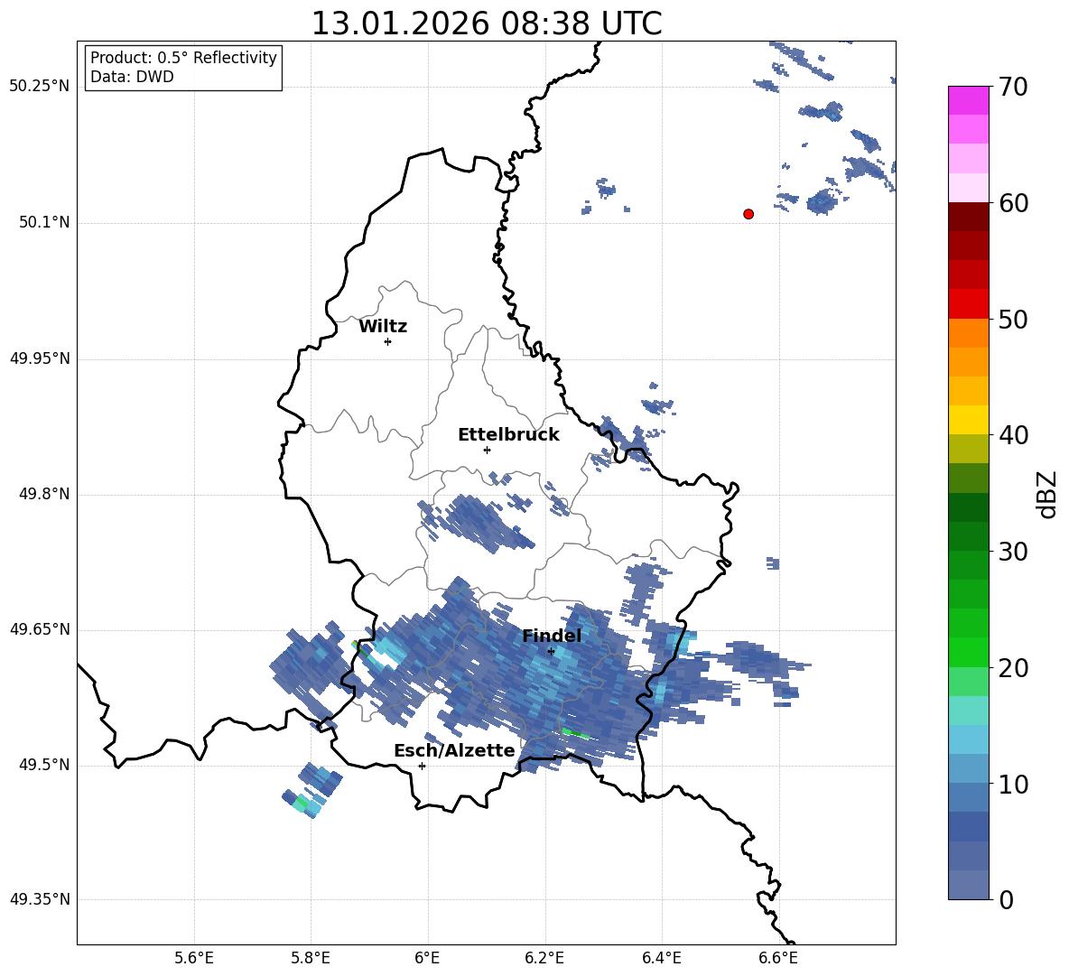The image size is (1069, 976).
Task: Click the 6.4°E longitude label
Action: click(x=661, y=958)
